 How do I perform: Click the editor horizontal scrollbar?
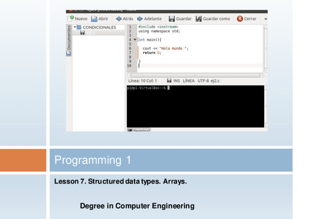(195, 76)
